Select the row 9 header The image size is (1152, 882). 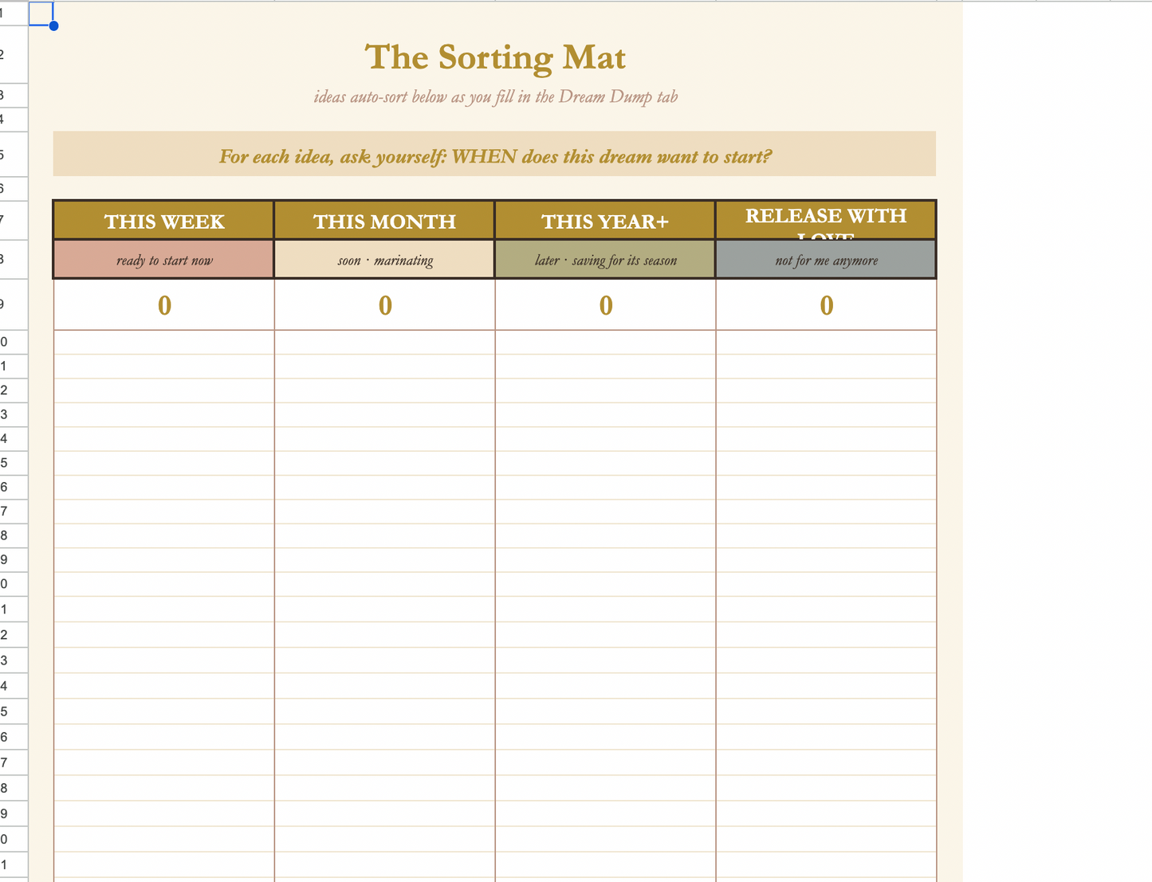[14, 304]
